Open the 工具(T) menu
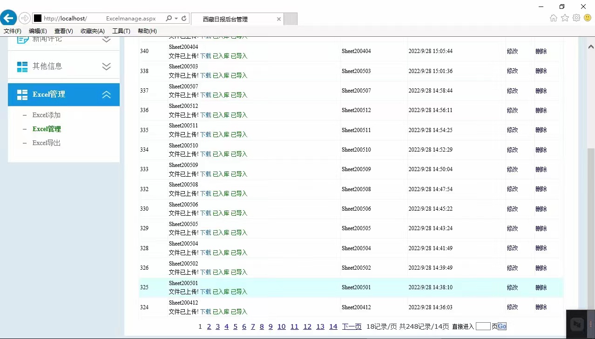Image resolution: width=595 pixels, height=339 pixels. [121, 31]
